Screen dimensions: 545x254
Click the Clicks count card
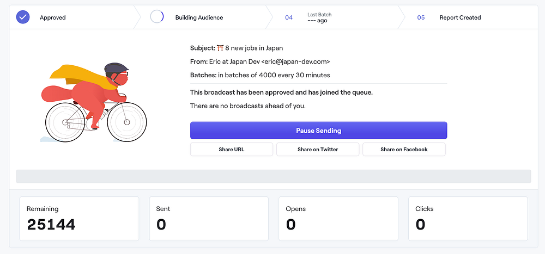(x=468, y=219)
